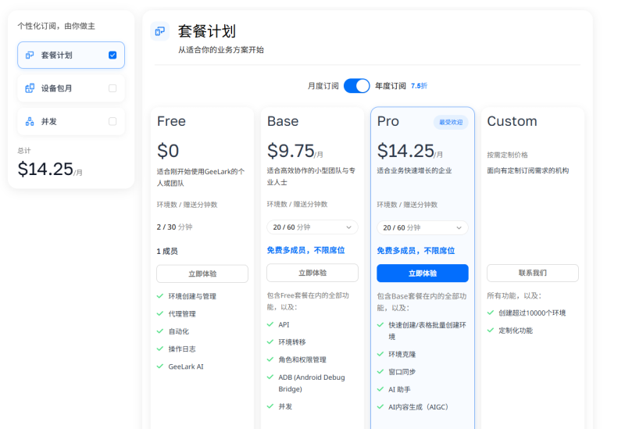Click the GeeLark AI feature text

coord(186,366)
